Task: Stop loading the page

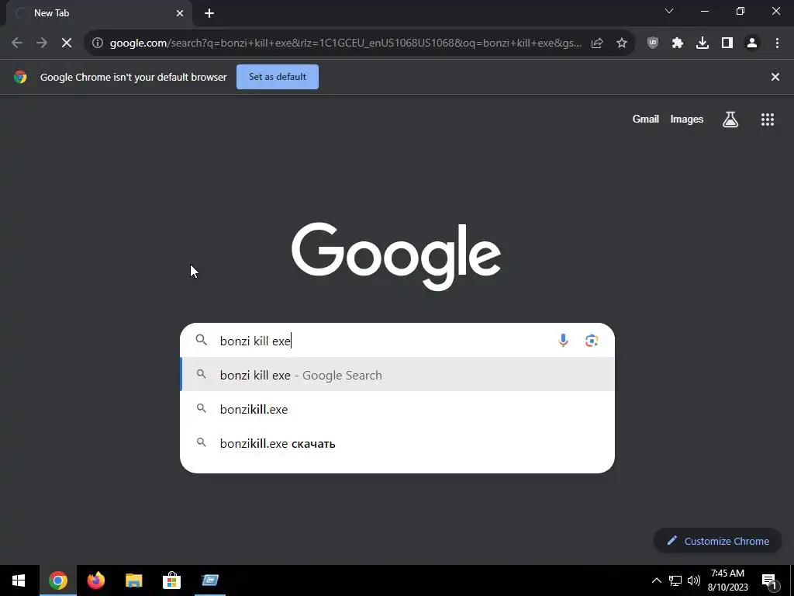Action: pos(67,43)
